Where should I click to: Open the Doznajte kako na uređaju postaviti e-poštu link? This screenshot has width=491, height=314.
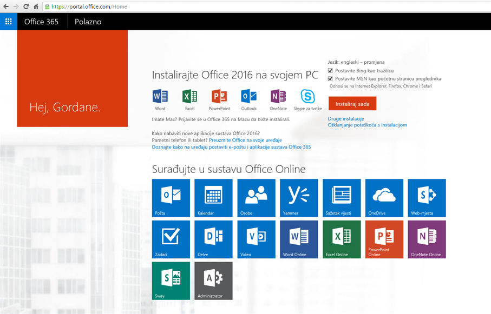pos(231,147)
